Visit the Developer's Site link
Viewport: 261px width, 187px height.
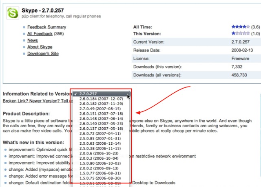click(43, 54)
